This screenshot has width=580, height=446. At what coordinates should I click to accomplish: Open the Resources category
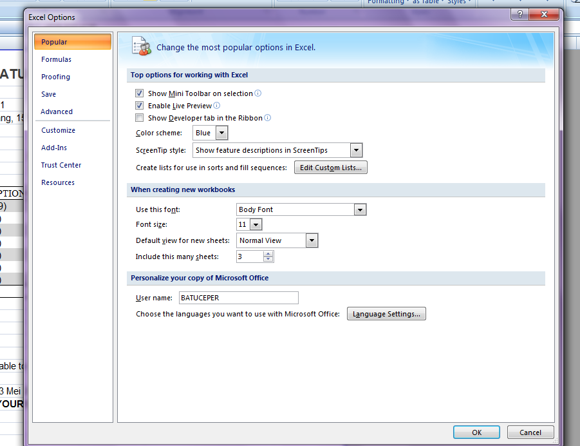(58, 182)
